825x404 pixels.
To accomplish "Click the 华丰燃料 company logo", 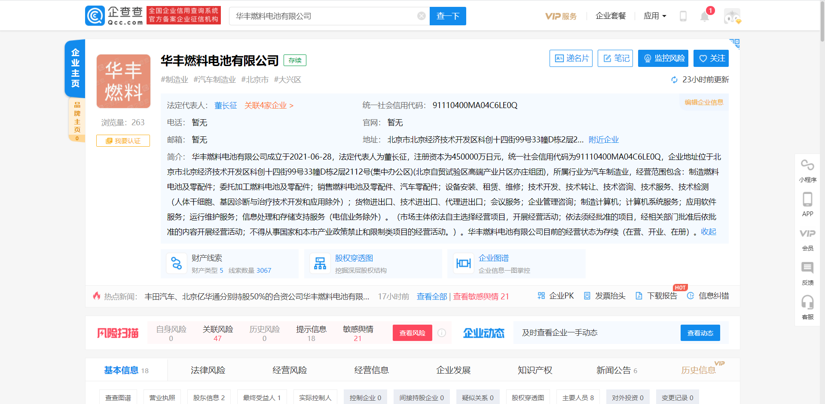I will [123, 81].
